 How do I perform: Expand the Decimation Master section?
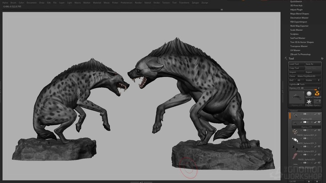pos(299,18)
